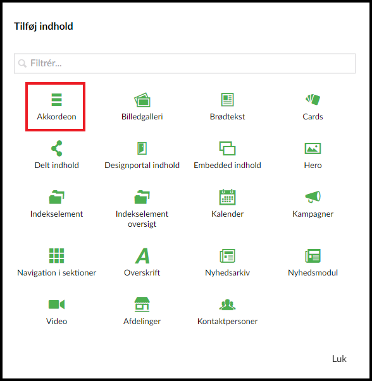The image size is (372, 381).
Task: Select the Akkordeon content type
Action: 56,107
